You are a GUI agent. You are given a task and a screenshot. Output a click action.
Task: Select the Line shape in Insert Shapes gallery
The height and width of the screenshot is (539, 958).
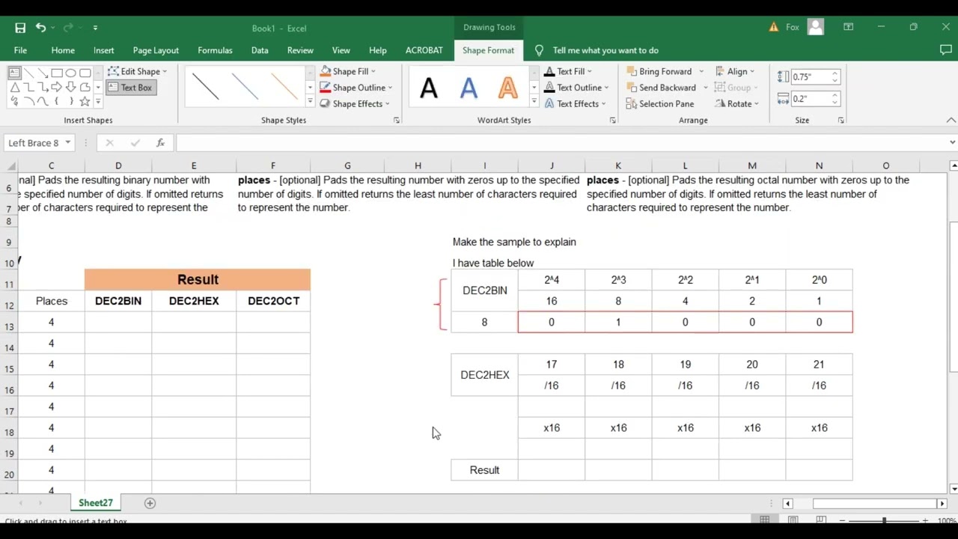point(28,73)
